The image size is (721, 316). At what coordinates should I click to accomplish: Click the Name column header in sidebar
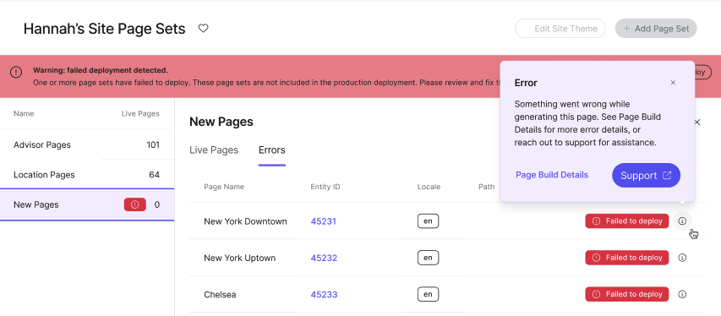pyautogui.click(x=24, y=113)
